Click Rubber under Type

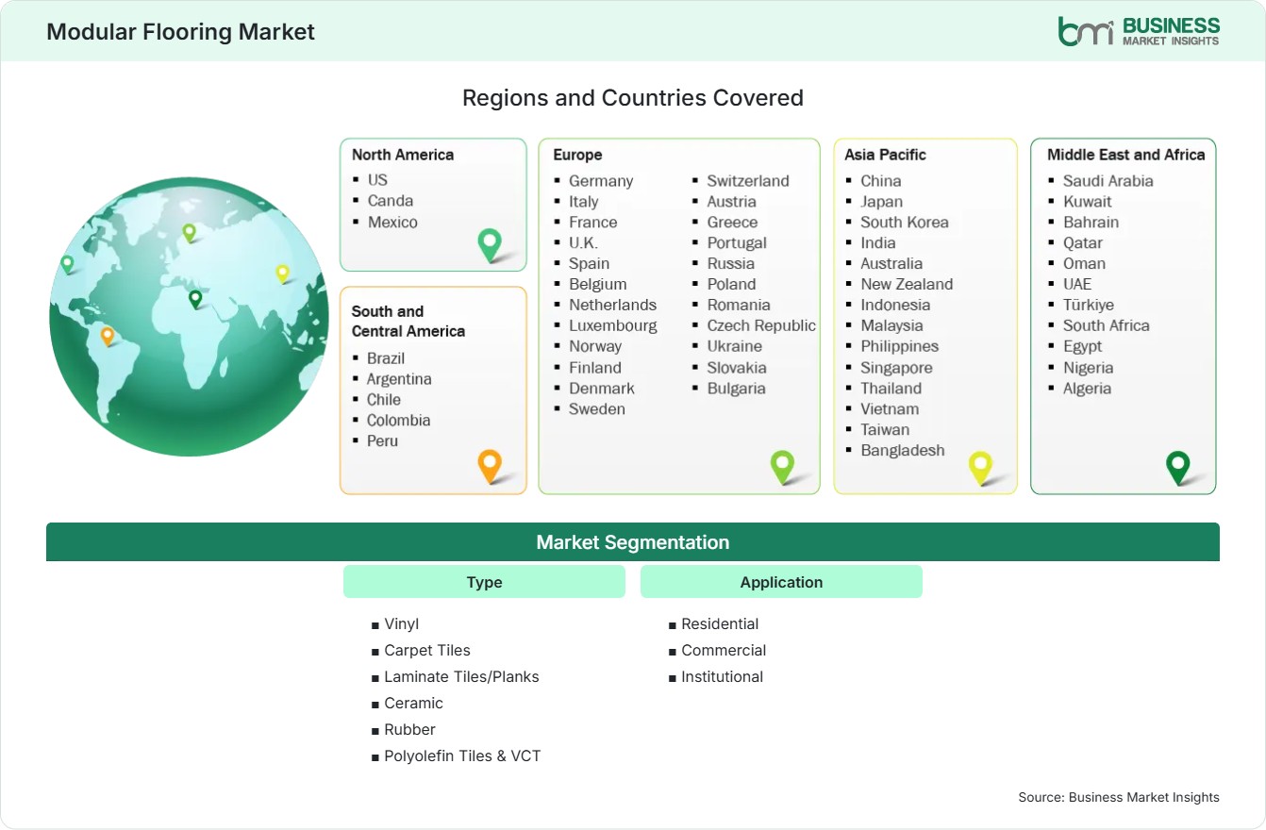tap(409, 730)
